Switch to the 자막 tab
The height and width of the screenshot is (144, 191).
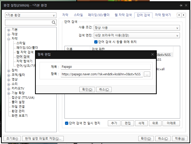tap(65, 15)
